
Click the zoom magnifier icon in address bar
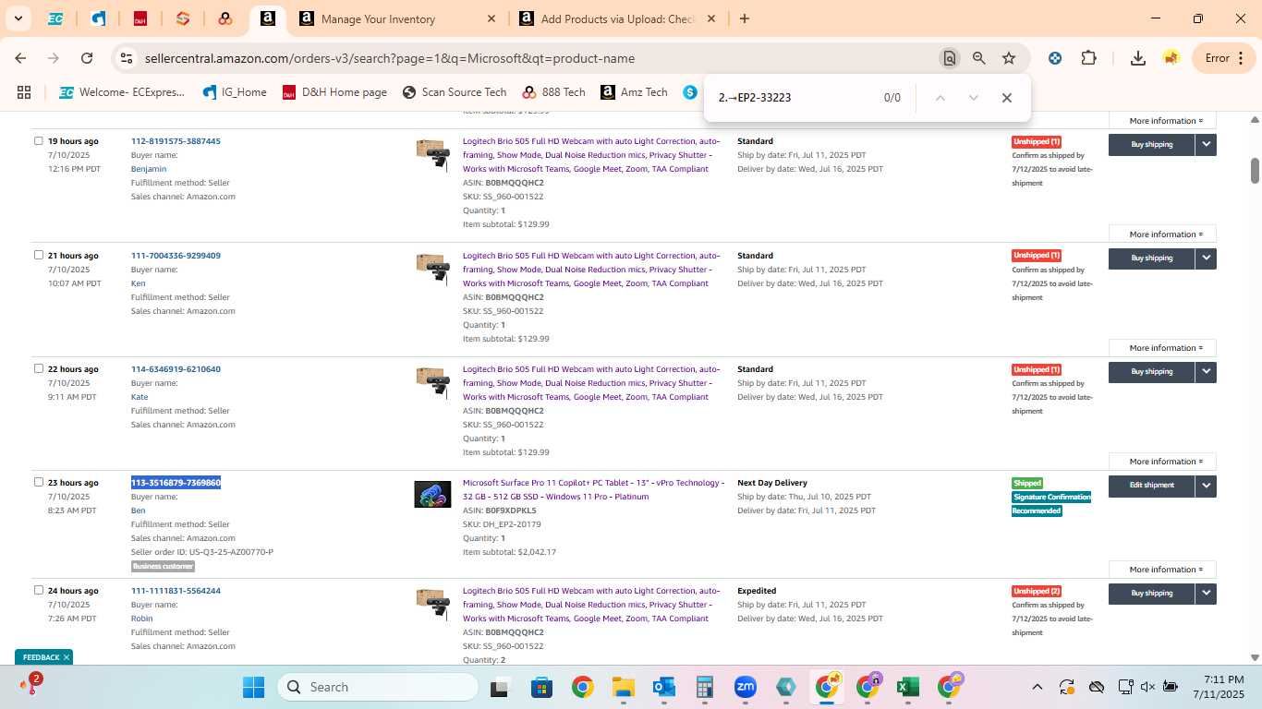point(979,58)
